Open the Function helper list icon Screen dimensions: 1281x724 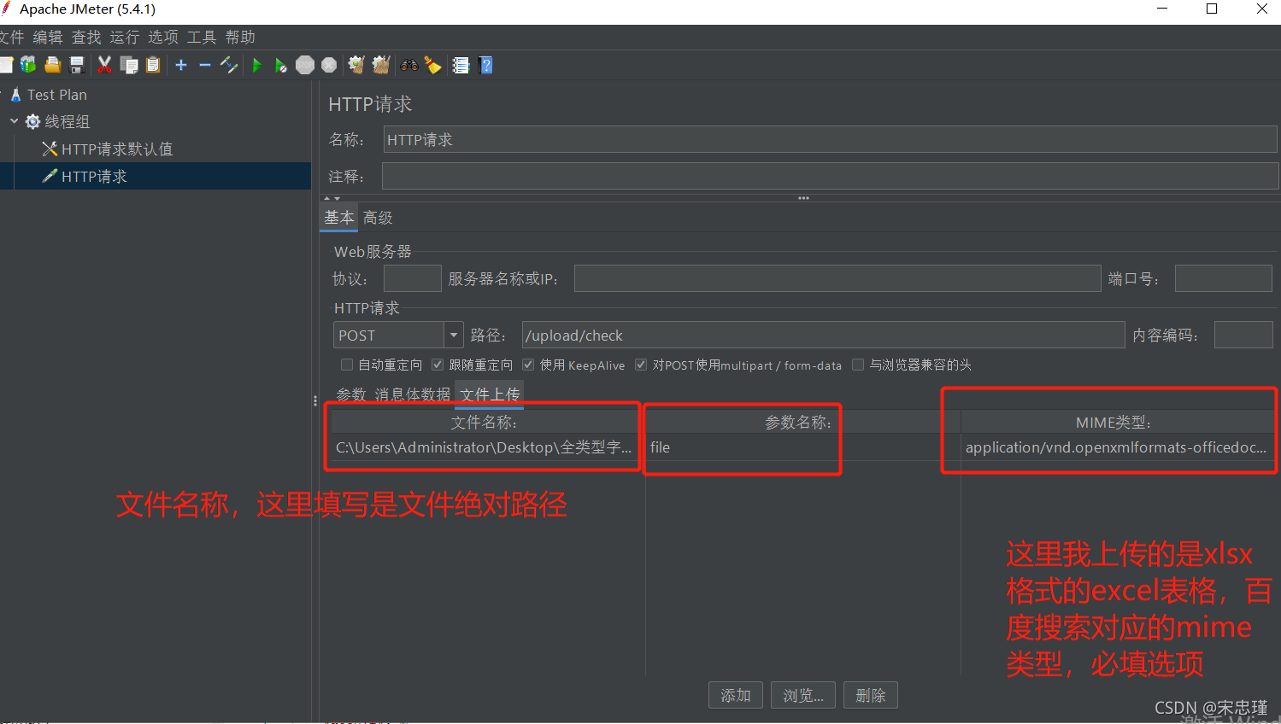[461, 65]
